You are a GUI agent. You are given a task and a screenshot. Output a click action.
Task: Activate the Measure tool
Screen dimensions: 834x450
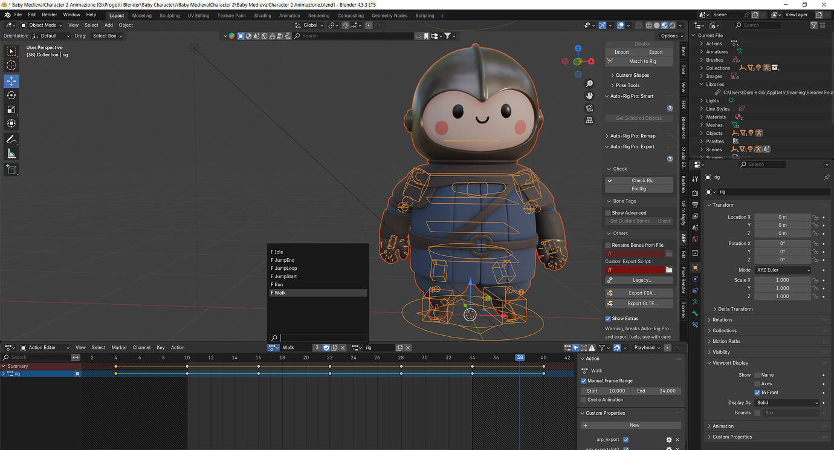point(11,154)
